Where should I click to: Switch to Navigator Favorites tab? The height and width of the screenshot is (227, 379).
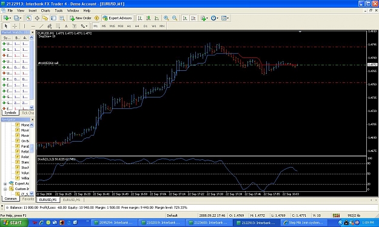(x=28, y=199)
